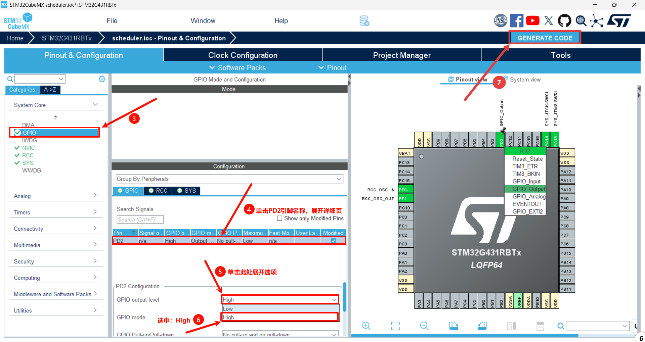Click the green PA14 pin on the chip
645x342 pixels.
tap(546, 140)
